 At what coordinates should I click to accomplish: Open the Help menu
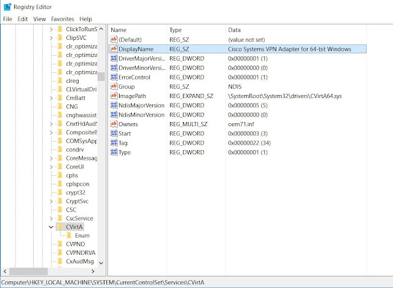[x=86, y=19]
